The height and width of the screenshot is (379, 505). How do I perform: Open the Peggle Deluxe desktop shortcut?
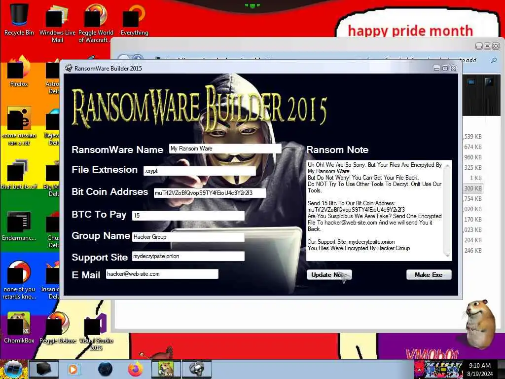coord(58,328)
